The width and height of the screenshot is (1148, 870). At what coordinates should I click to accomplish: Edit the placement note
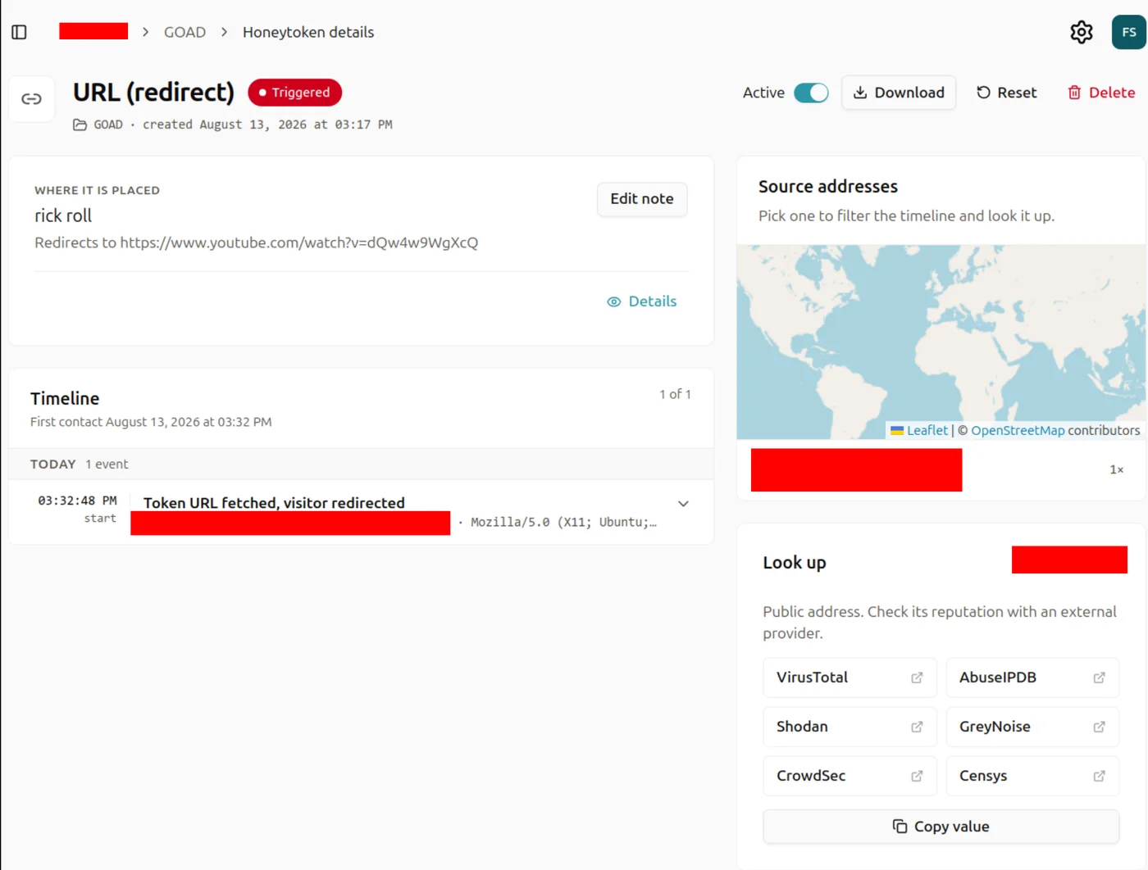click(x=642, y=199)
